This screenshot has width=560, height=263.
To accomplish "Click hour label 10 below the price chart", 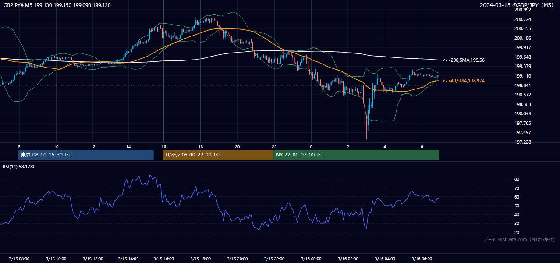I will (56, 146).
